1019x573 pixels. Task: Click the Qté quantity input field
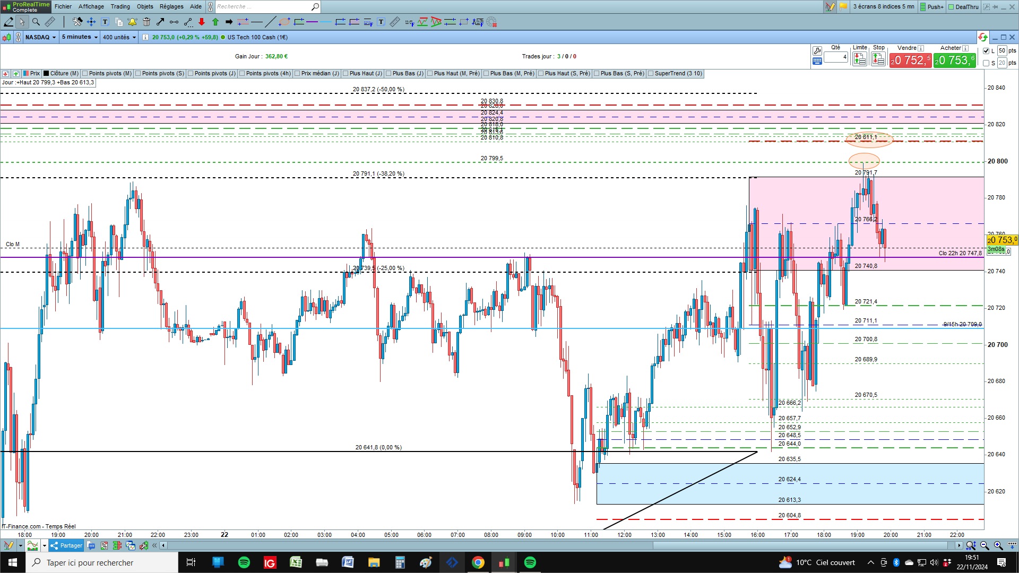(836, 57)
